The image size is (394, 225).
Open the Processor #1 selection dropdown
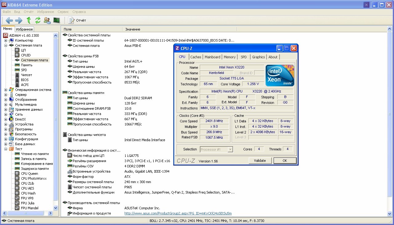click(216, 149)
